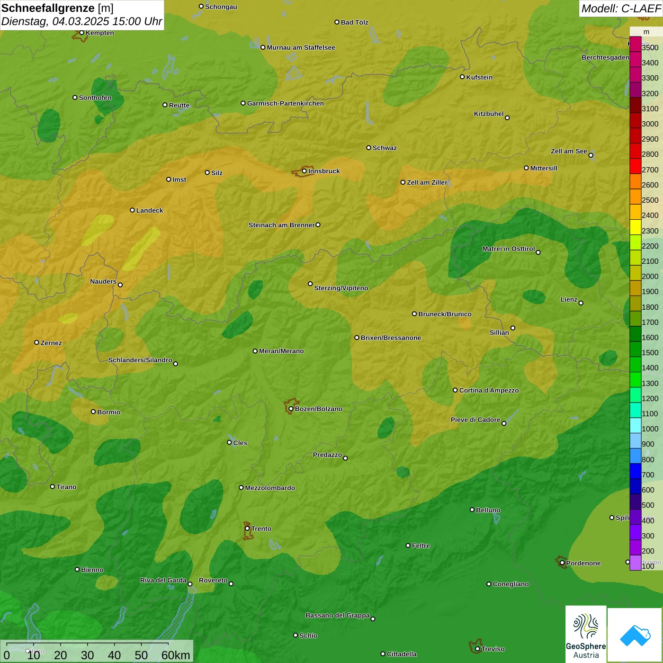This screenshot has width=663, height=663.
Task: Click the Schneefallgrenze title text
Action: [x=48, y=8]
